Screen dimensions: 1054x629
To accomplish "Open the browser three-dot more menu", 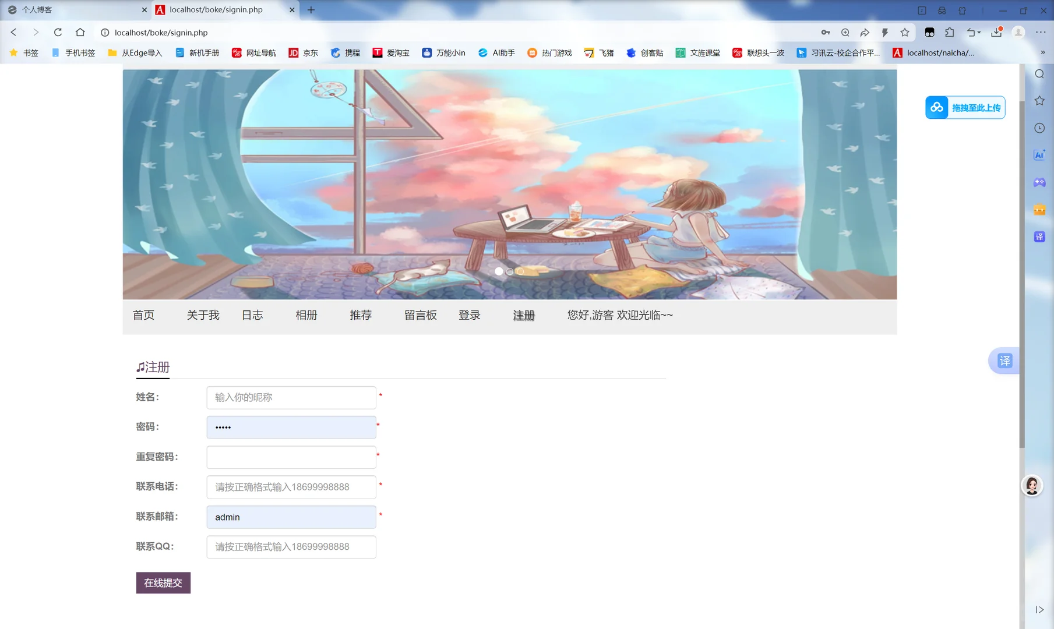I will pos(1041,33).
